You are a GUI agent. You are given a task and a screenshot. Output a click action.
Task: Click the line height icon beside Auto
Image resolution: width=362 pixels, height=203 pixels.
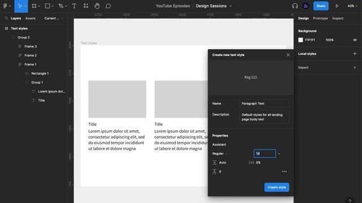[214, 162]
